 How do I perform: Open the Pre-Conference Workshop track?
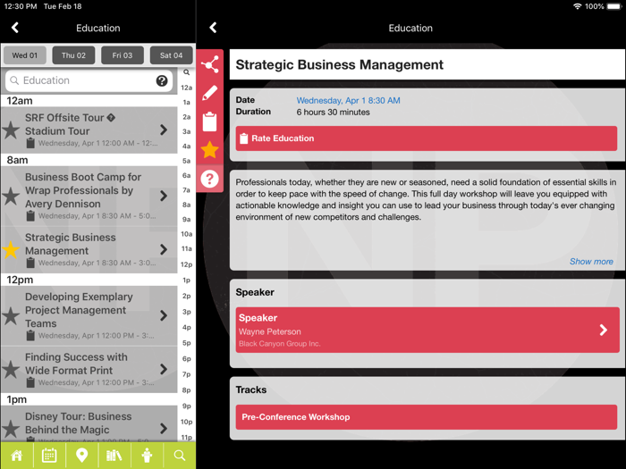[x=427, y=417]
